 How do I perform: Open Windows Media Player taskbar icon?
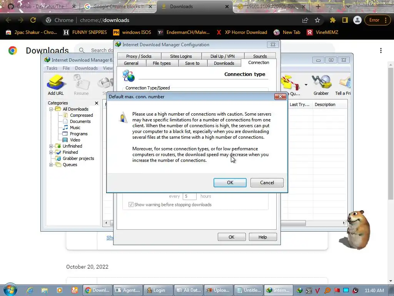tap(60, 290)
